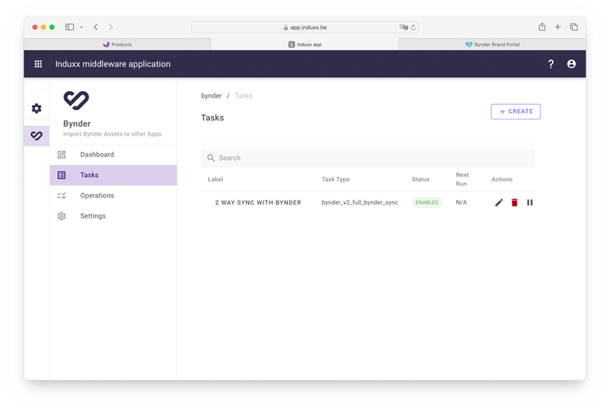Click the Label column header

coord(216,179)
